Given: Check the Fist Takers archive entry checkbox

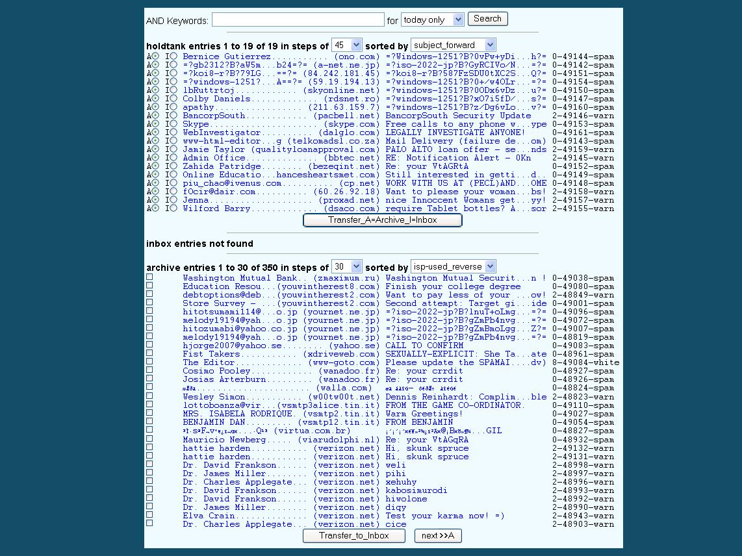Looking at the screenshot, I should 149,353.
